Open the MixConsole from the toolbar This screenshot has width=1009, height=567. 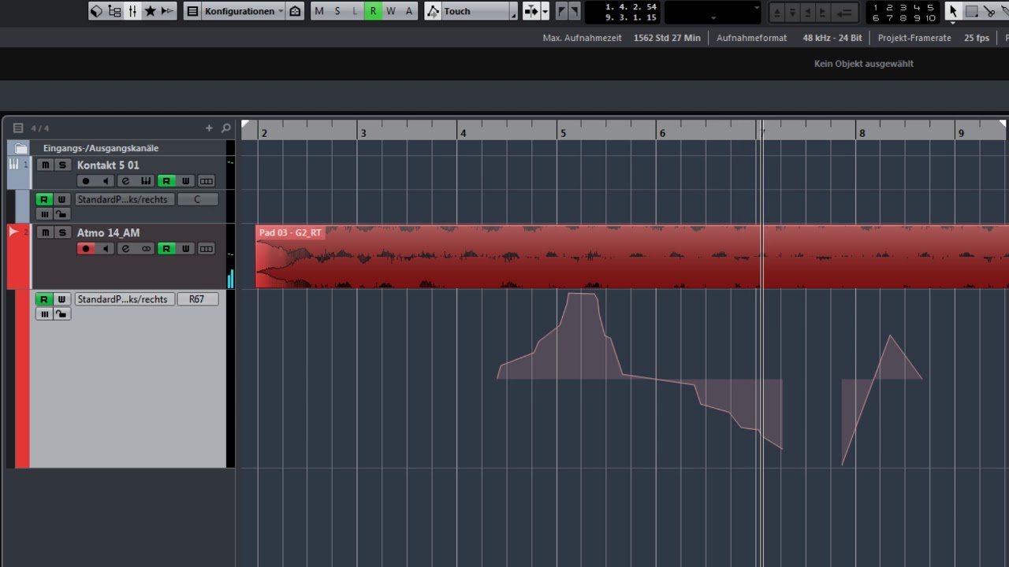coord(132,11)
